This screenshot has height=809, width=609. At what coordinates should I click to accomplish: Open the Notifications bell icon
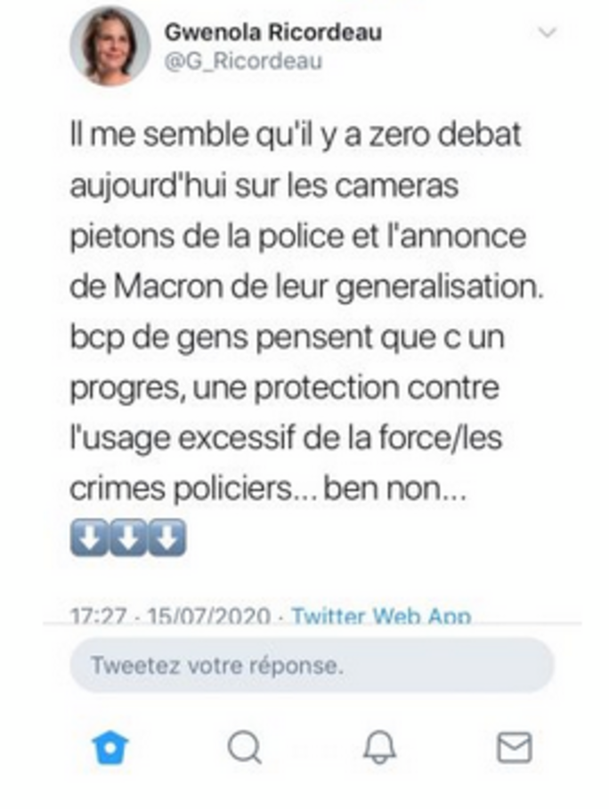(x=380, y=748)
